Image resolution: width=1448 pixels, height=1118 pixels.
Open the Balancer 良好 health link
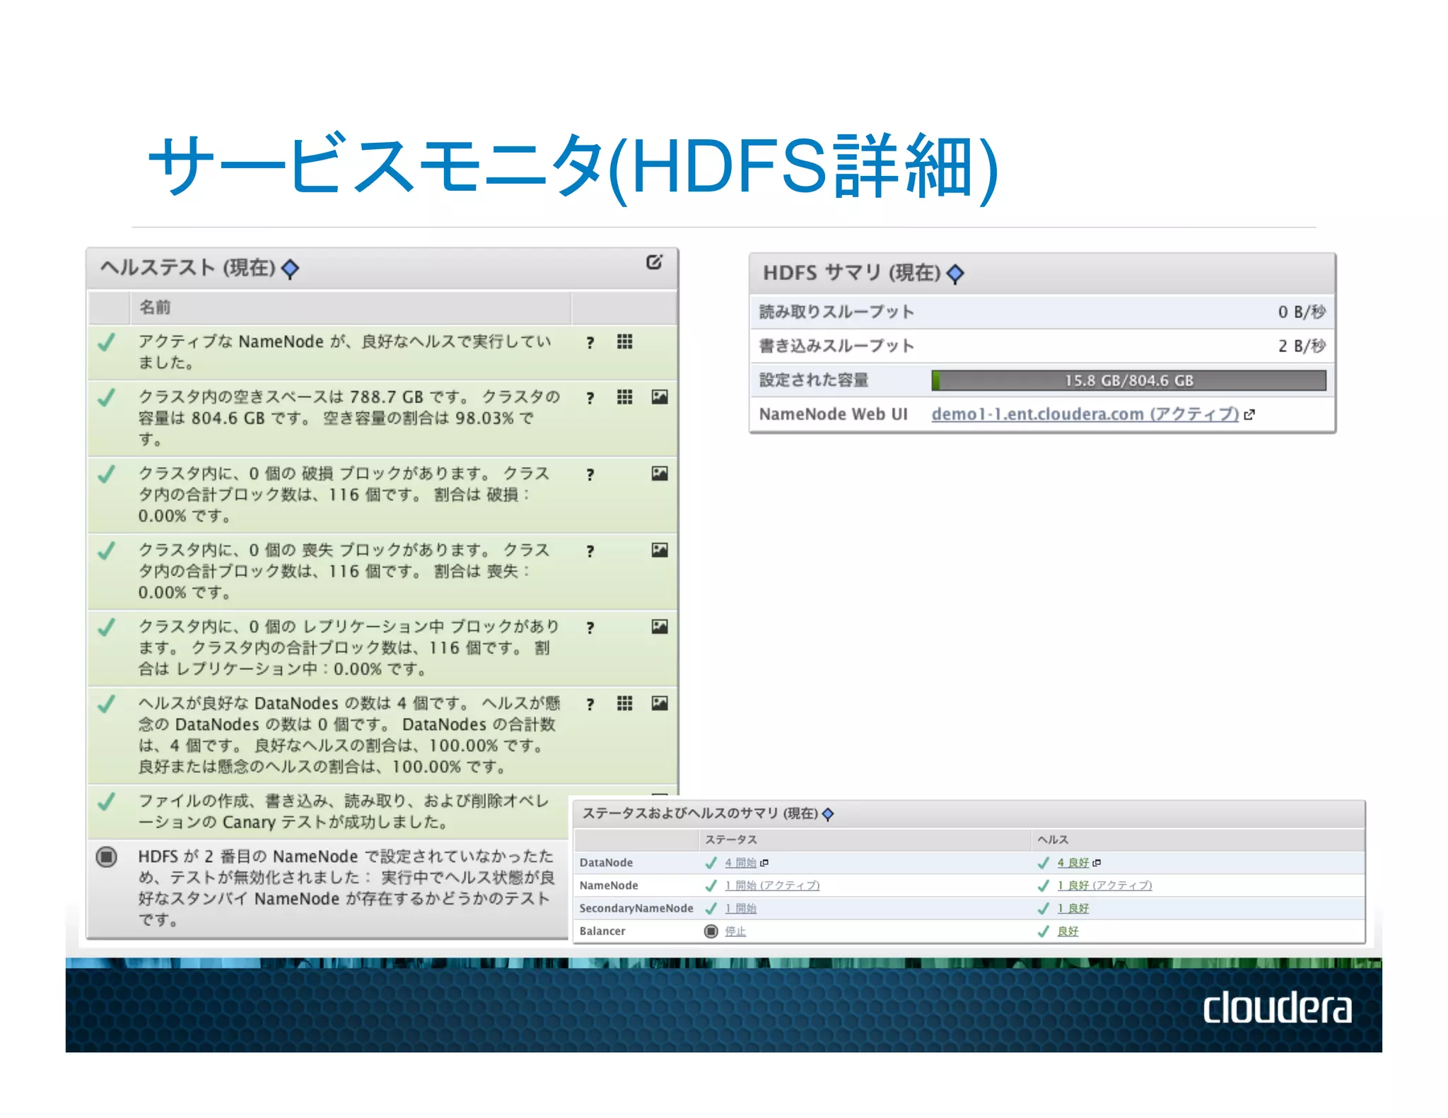click(x=1068, y=931)
